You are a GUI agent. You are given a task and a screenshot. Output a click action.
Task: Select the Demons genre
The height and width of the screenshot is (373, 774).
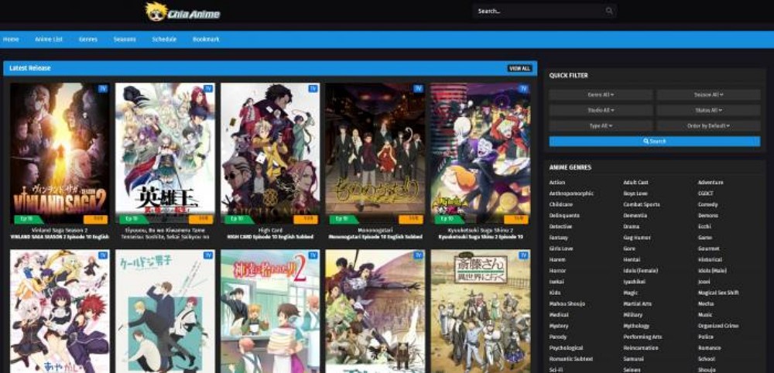[708, 216]
